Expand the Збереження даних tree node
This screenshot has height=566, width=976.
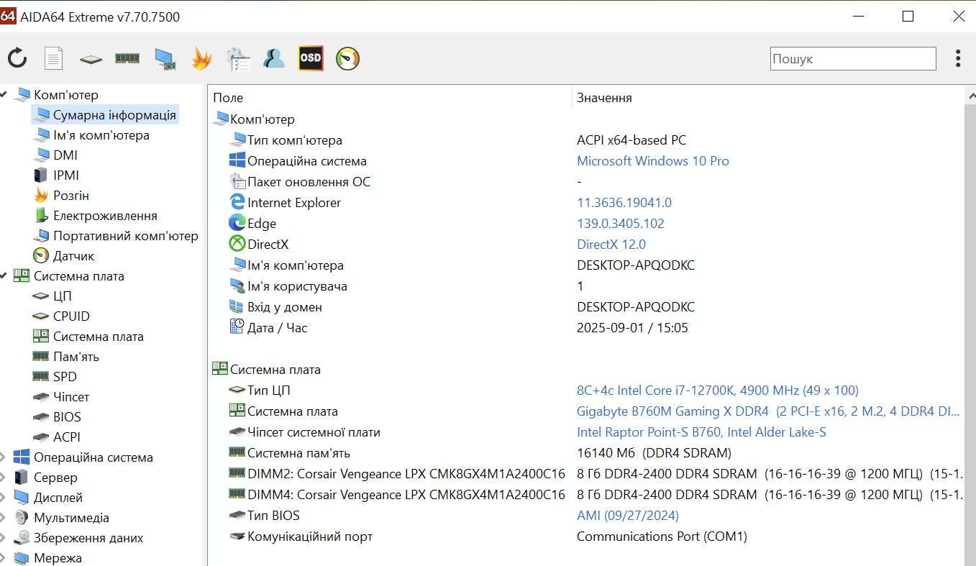tap(3, 538)
